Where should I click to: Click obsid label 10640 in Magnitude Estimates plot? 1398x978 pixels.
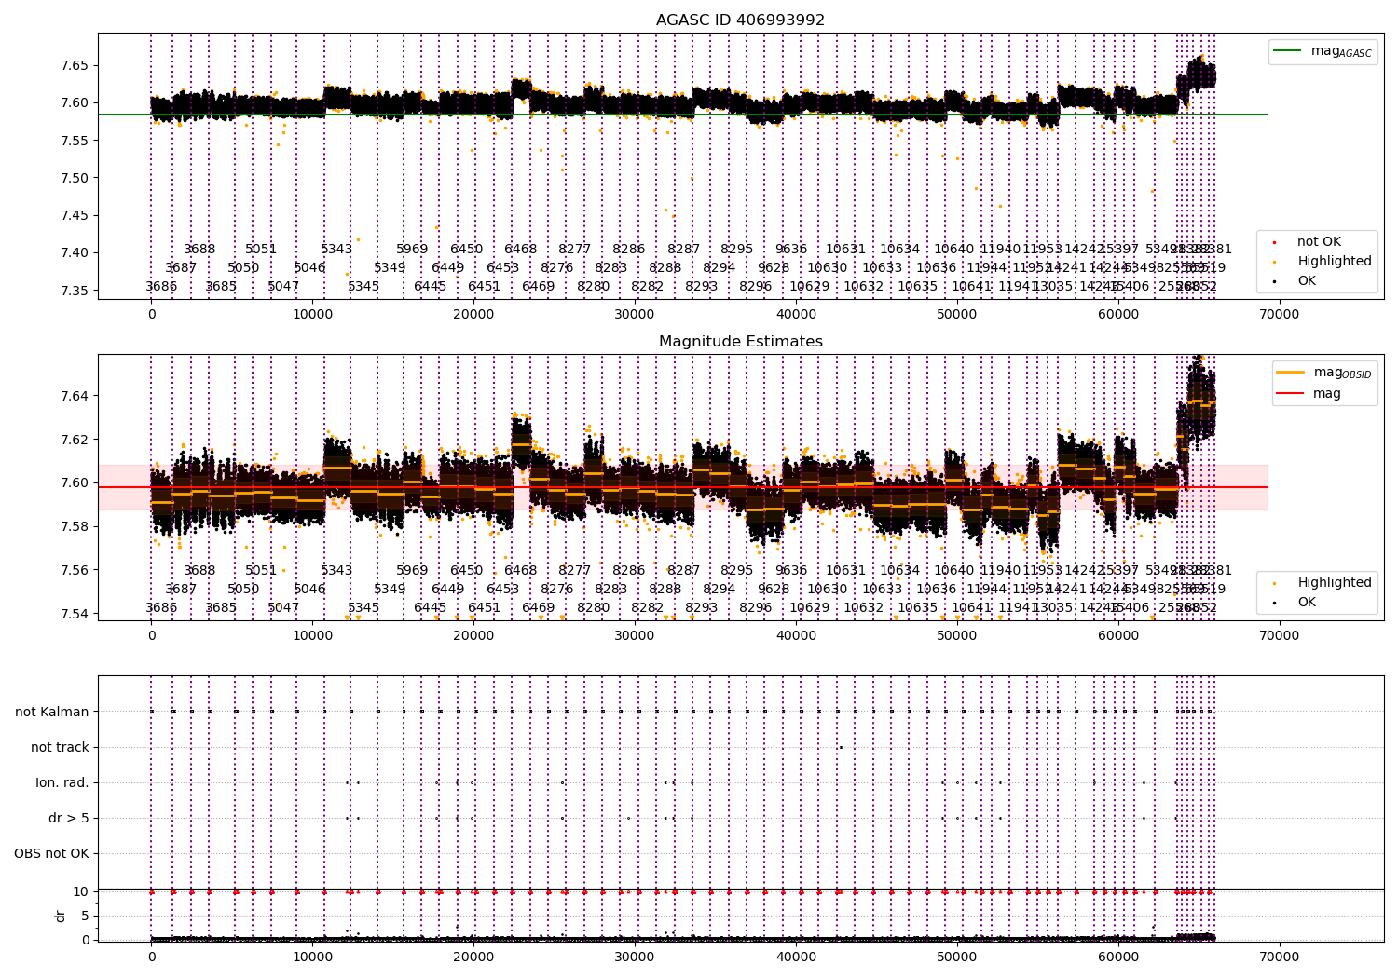953,571
